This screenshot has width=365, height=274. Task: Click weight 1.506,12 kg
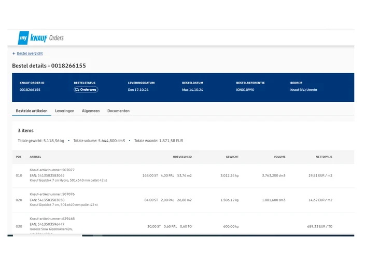[230, 200]
